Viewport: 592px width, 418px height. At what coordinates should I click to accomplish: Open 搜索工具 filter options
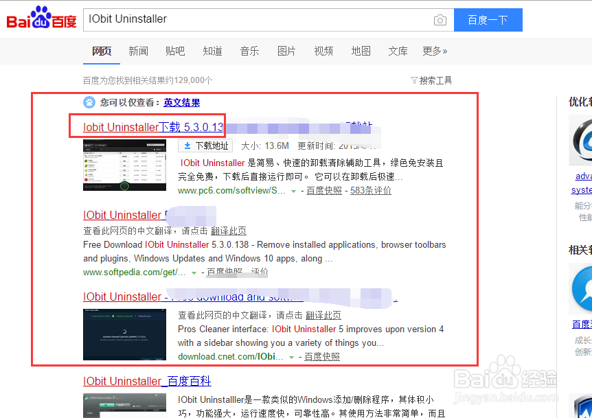click(431, 80)
